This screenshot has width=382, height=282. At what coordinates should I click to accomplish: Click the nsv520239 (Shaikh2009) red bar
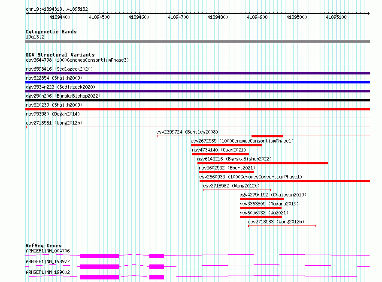click(x=197, y=109)
